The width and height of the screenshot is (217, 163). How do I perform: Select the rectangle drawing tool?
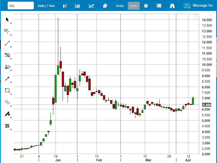(7, 90)
